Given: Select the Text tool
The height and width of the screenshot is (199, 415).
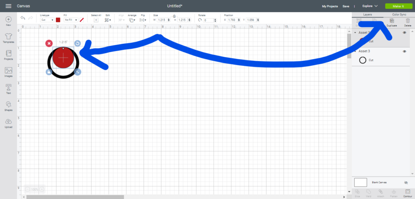Looking at the screenshot, I should coord(8,89).
